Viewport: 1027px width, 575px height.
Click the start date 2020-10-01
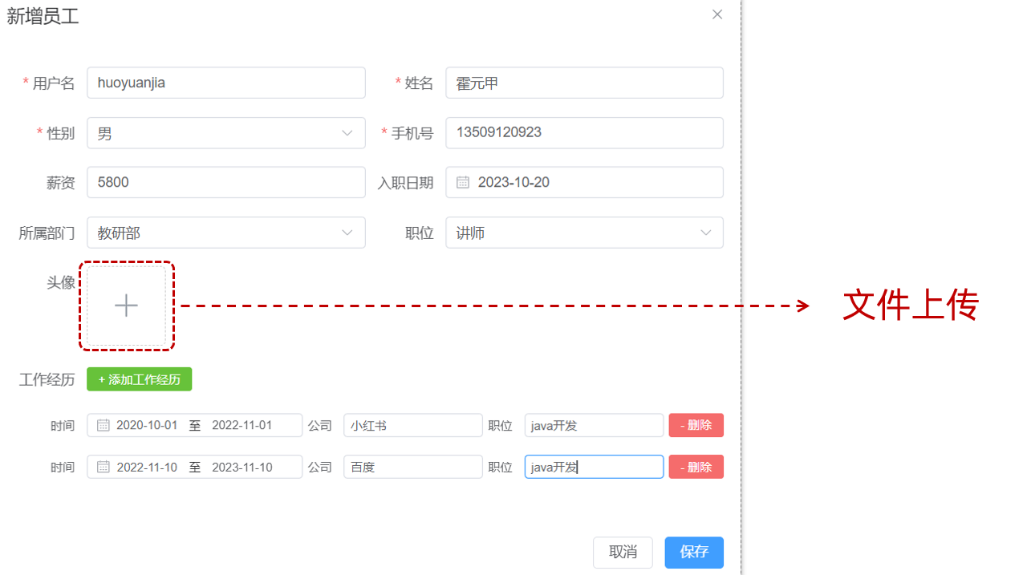[147, 425]
